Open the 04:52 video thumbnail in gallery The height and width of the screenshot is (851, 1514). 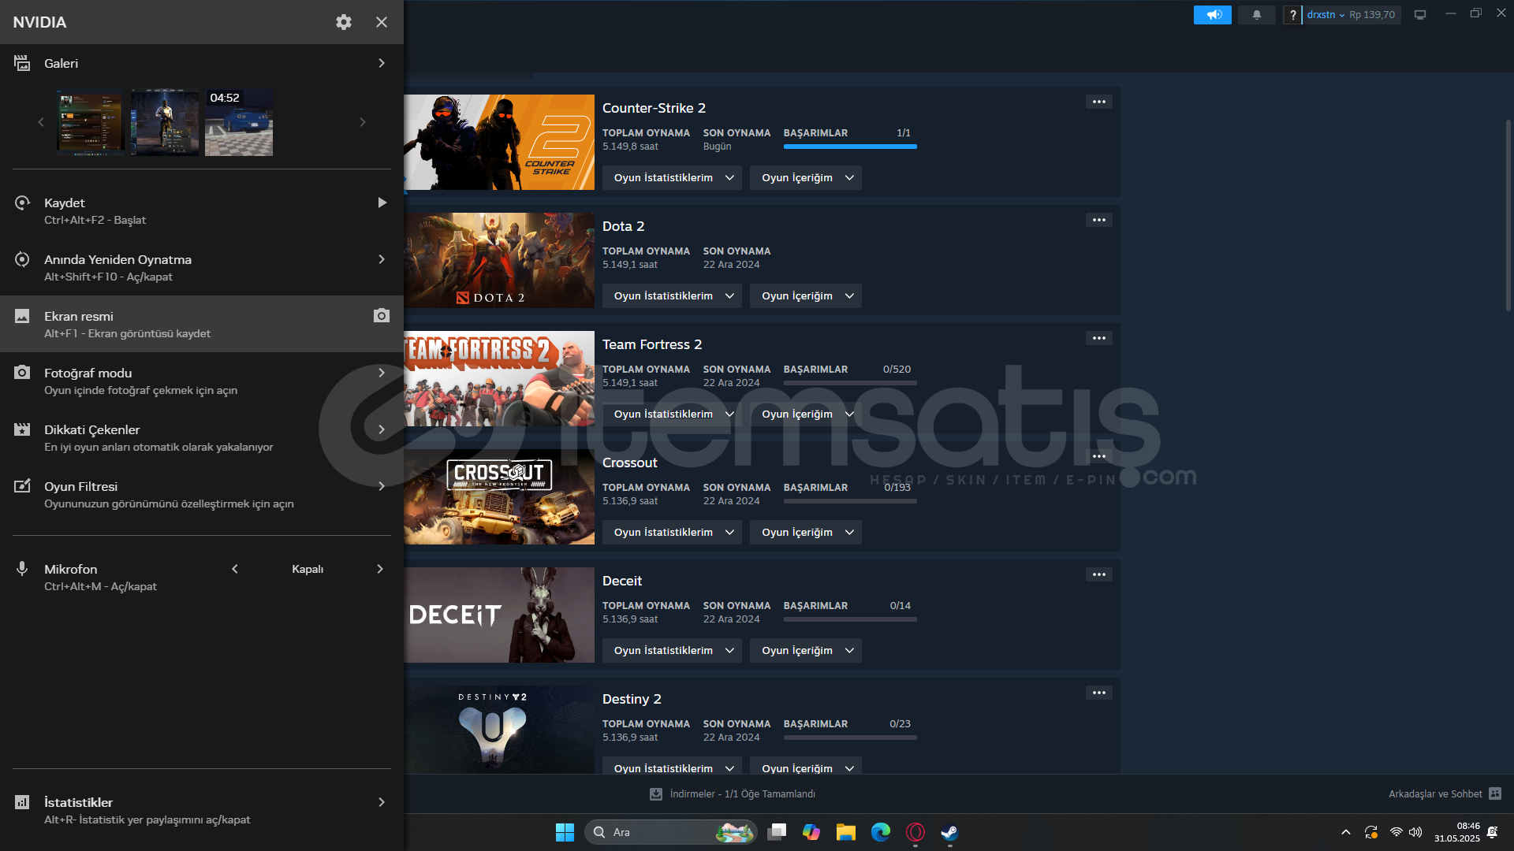pos(239,123)
